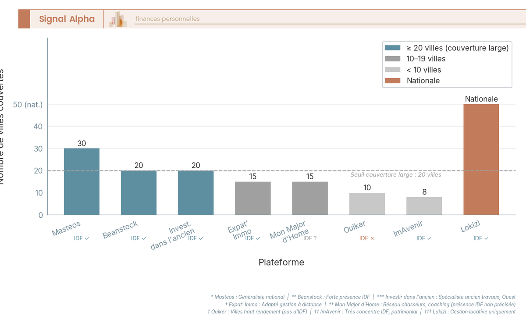
Task: Select the teal "≥ 20 villes" legend swatch
Action: click(x=392, y=48)
